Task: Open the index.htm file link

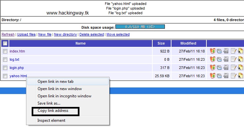Action: (x=17, y=51)
